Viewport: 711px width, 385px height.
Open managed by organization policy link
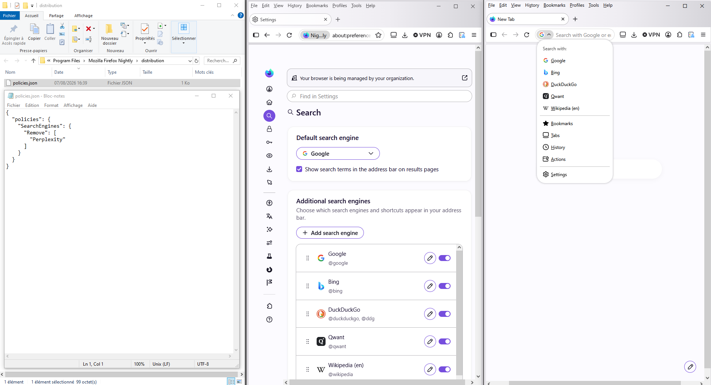(x=465, y=78)
